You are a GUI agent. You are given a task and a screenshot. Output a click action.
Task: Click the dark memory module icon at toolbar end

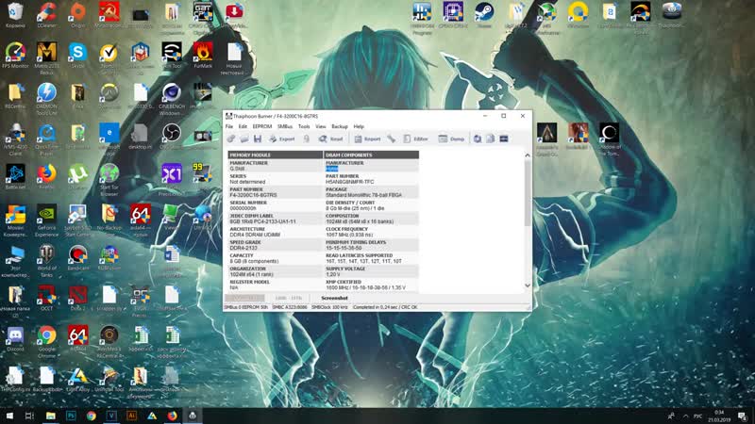tap(504, 139)
